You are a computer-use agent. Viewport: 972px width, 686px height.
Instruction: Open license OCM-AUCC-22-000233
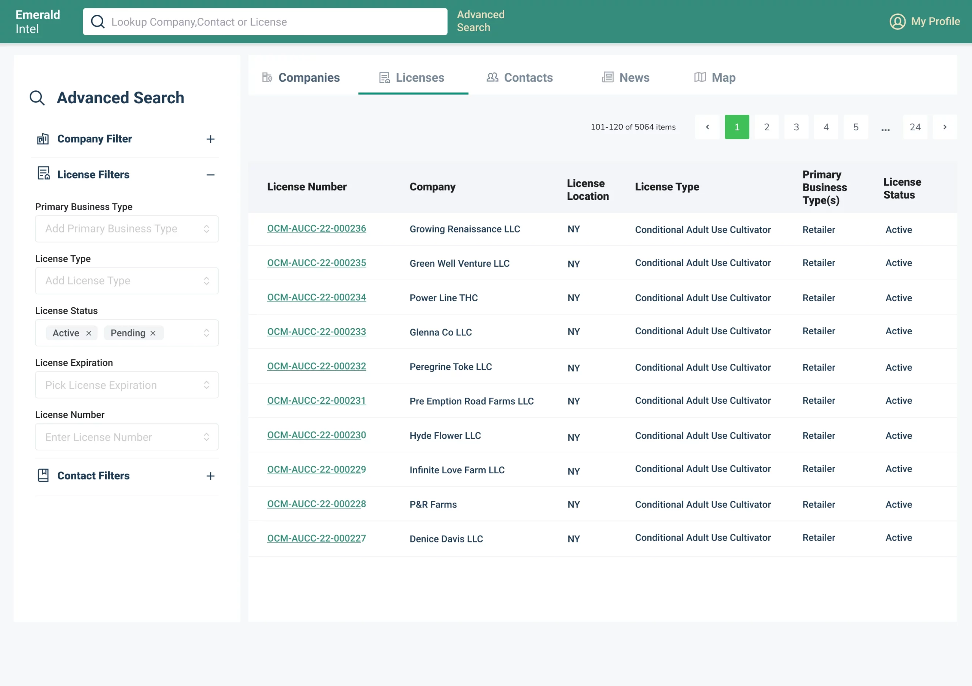click(317, 332)
